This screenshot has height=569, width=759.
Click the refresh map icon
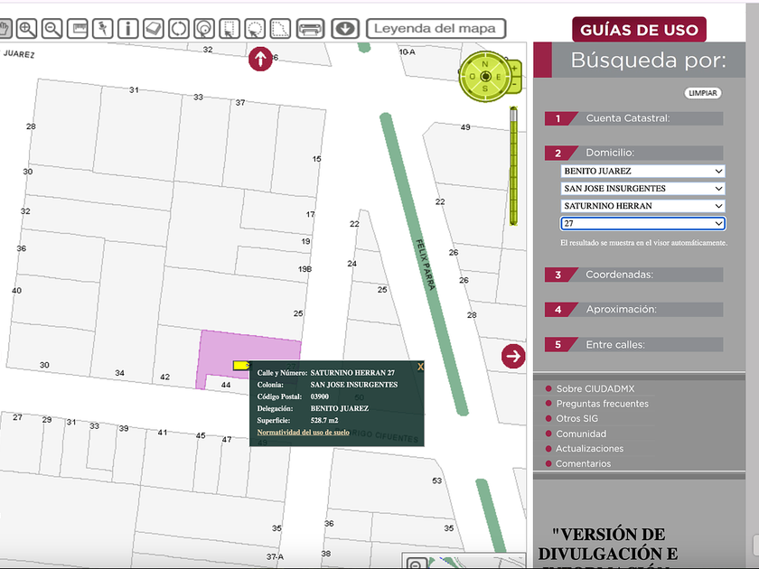tap(179, 29)
